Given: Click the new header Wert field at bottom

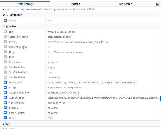Looking at the screenshot, I should click(103, 118).
